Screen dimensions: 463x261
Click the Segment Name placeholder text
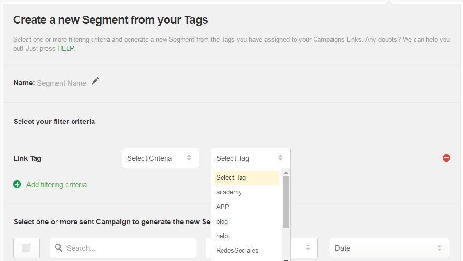[x=62, y=83]
